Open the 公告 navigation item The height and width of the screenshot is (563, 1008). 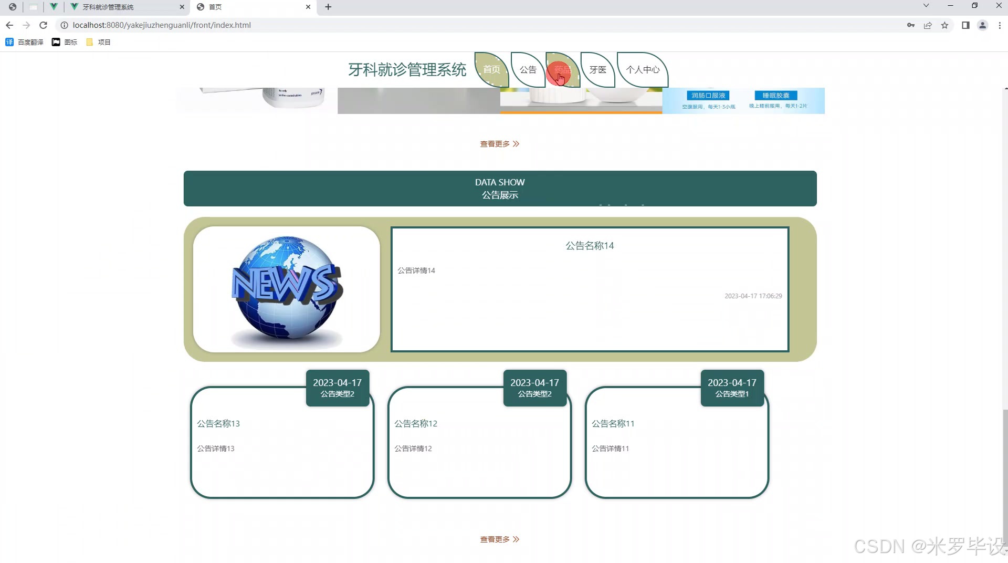527,69
